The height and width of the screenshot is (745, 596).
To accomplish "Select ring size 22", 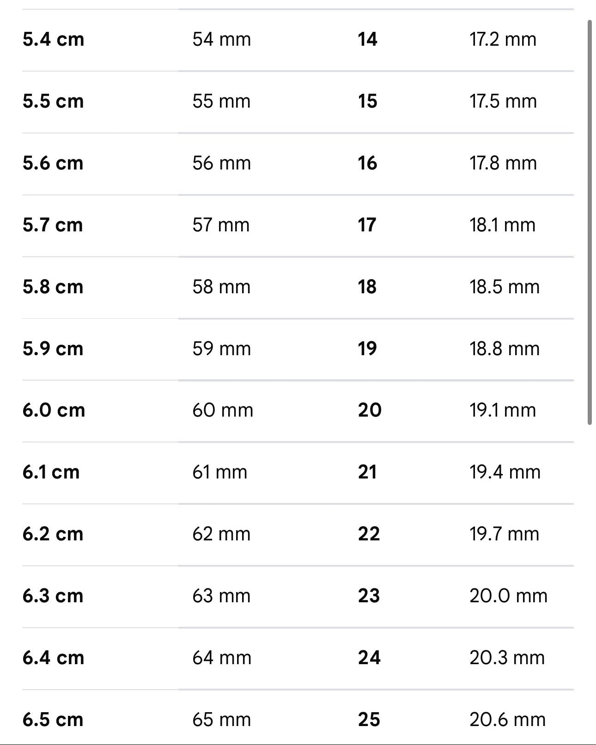I will [x=369, y=534].
